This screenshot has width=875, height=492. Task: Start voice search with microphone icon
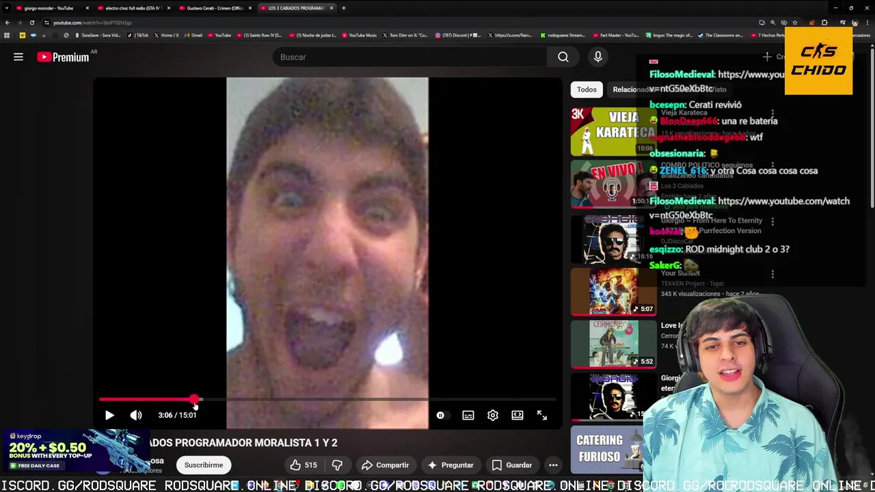tap(598, 57)
